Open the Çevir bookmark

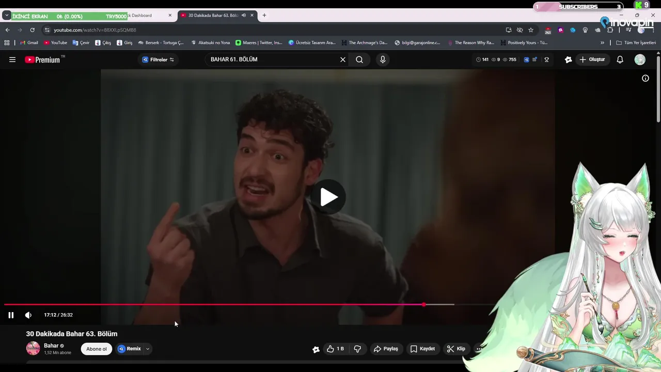(81, 43)
